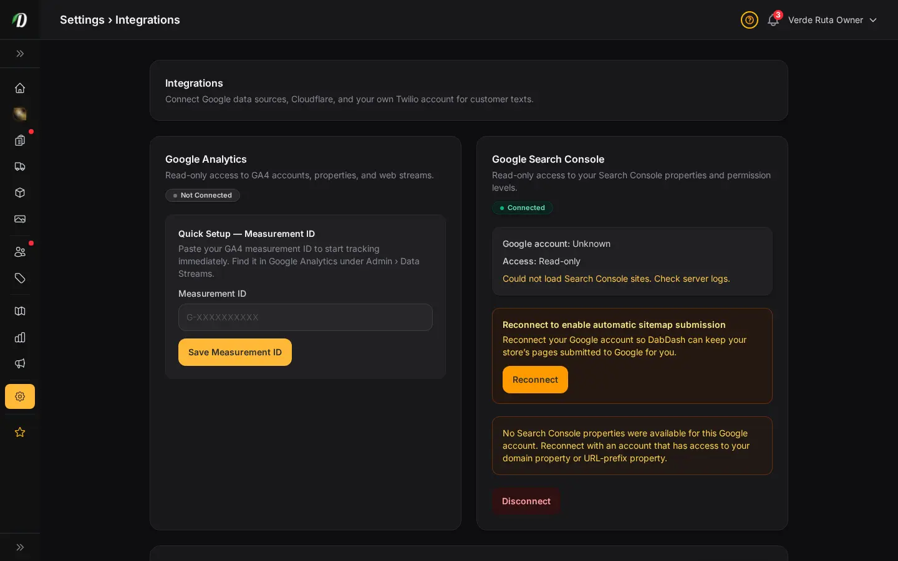Click the 'Google account: Unknown' text
The height and width of the screenshot is (561, 898).
click(556, 244)
